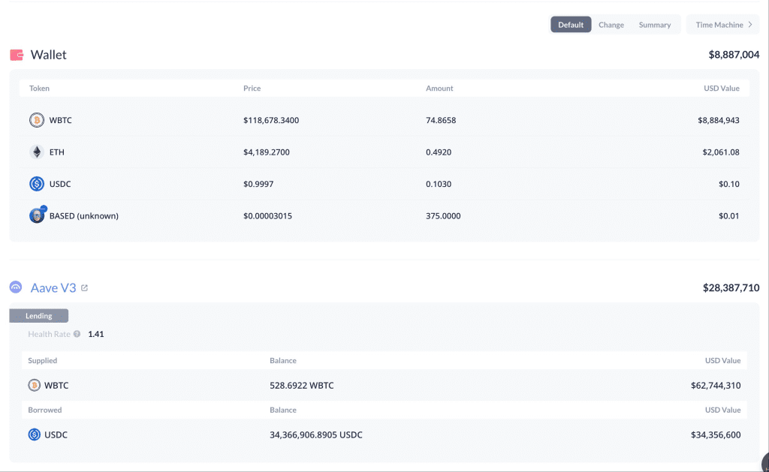Click the supplied WBTC icon in Aave

pos(35,385)
